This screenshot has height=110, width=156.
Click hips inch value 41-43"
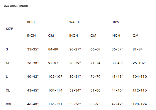coord(117,77)
